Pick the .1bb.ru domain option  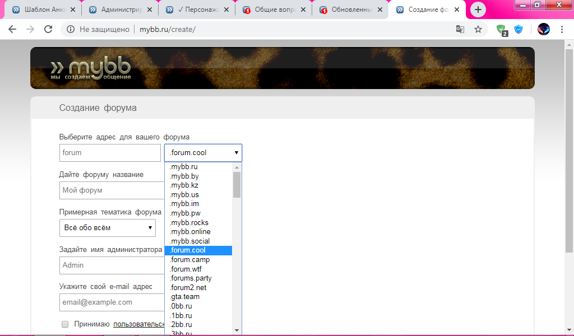tap(198, 315)
